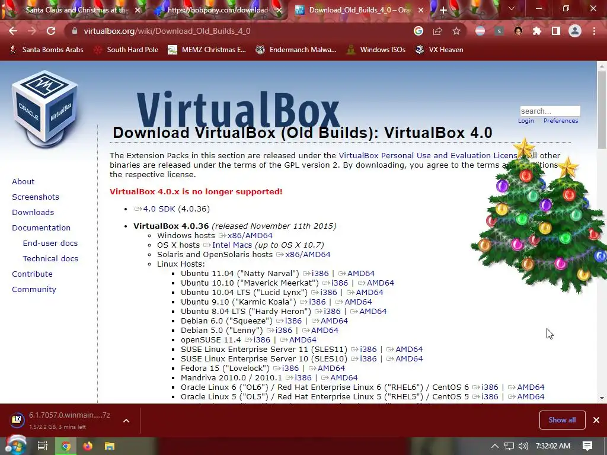Image resolution: width=607 pixels, height=455 pixels.
Task: Open the About sidebar link
Action: click(23, 181)
